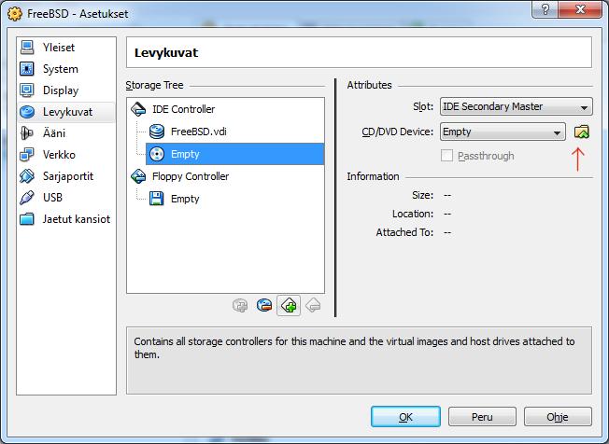The image size is (609, 444).
Task: Click the Passthrough label text
Action: pyautogui.click(x=486, y=156)
